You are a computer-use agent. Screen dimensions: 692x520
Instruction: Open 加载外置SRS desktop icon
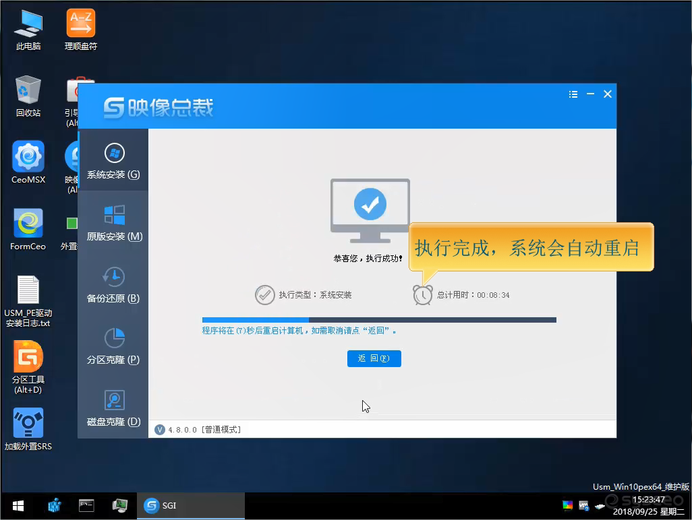(28, 429)
